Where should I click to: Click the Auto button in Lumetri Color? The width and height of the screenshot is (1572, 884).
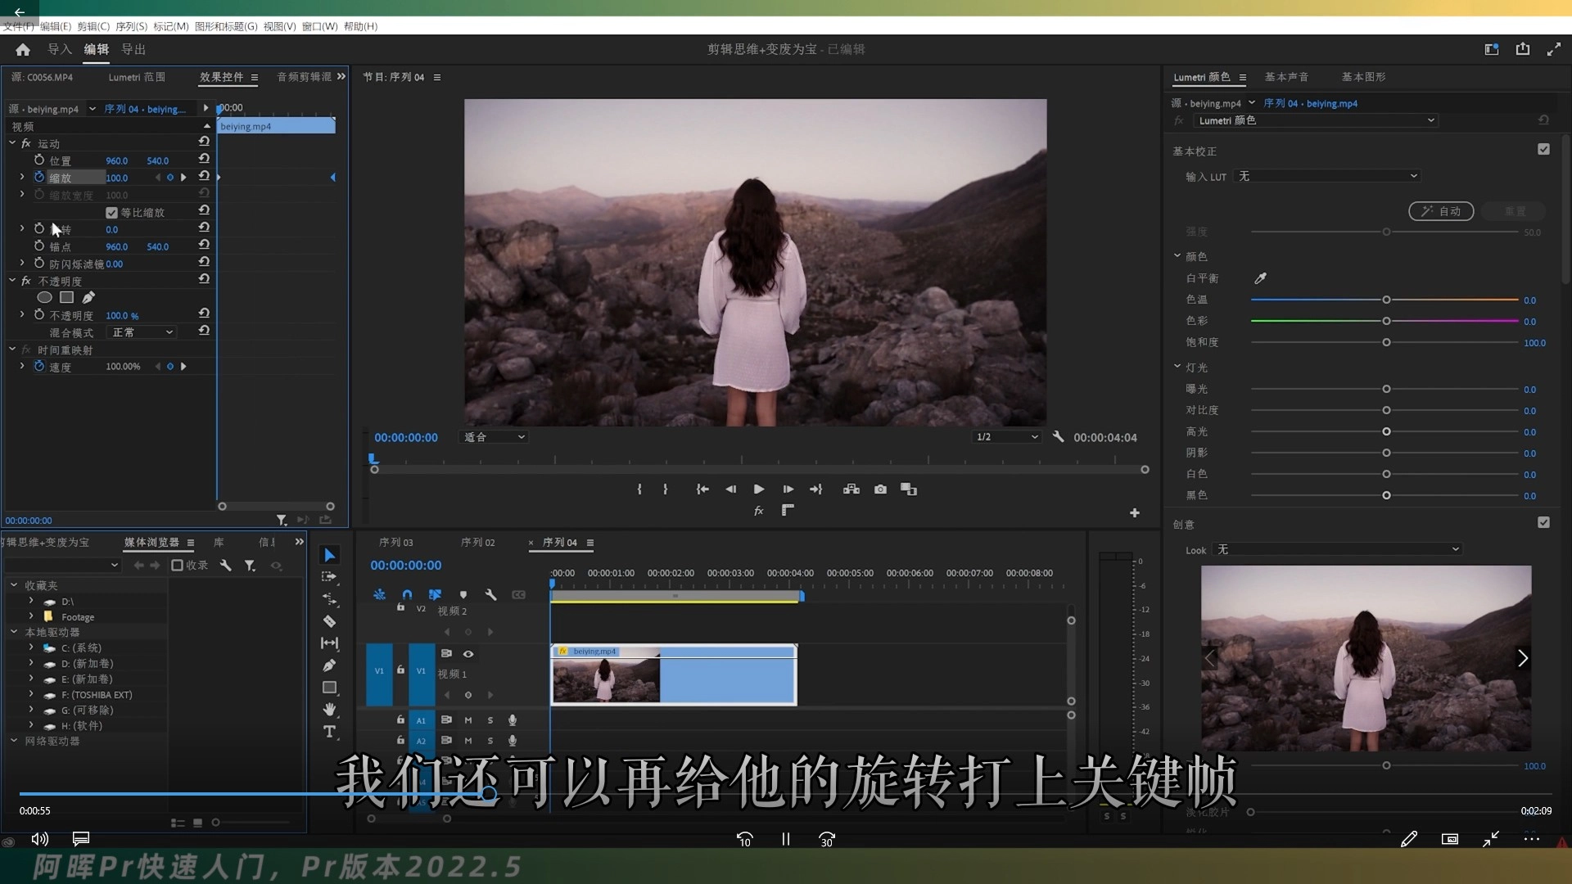point(1441,211)
